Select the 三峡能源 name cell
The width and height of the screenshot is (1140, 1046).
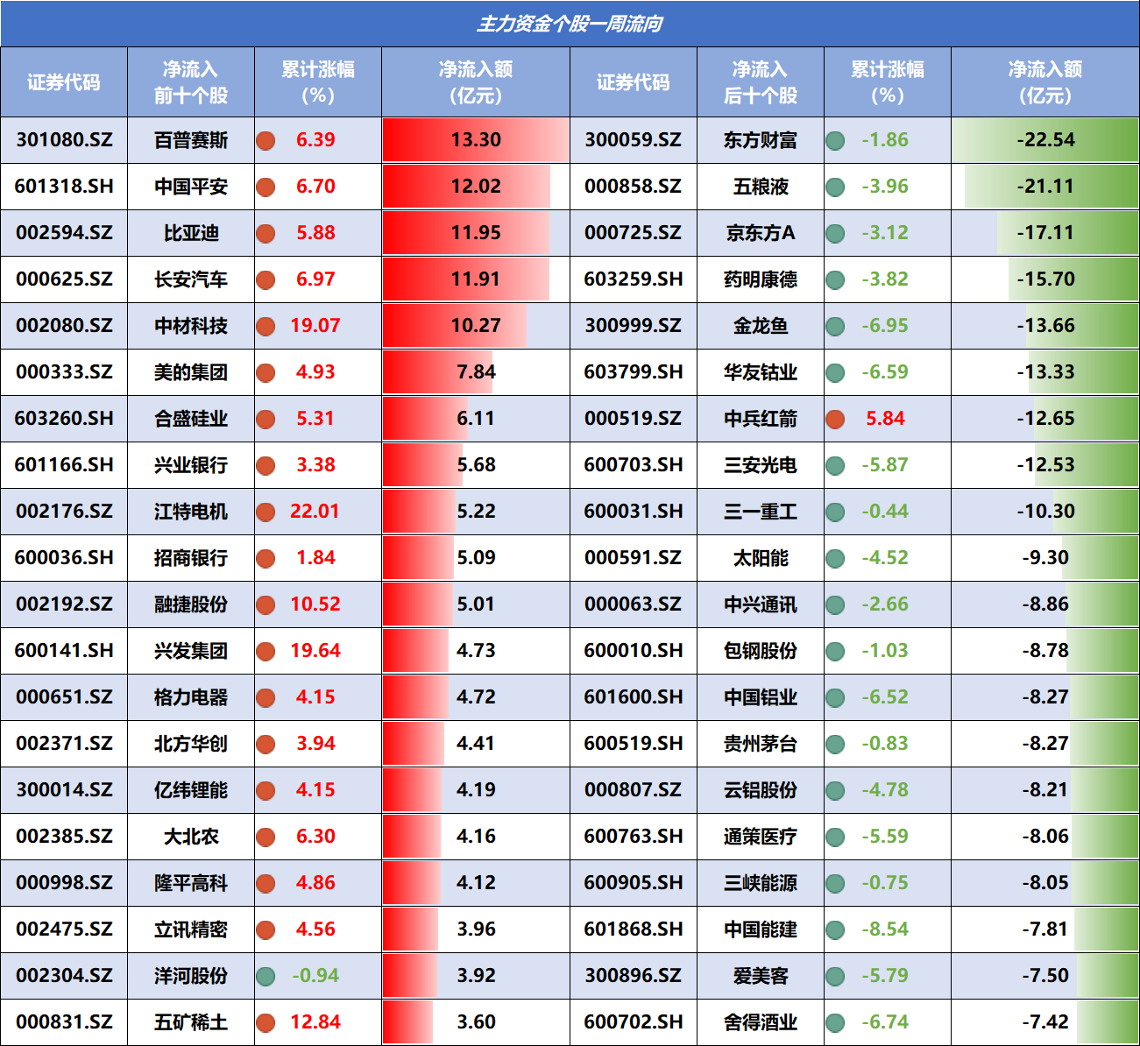[761, 883]
